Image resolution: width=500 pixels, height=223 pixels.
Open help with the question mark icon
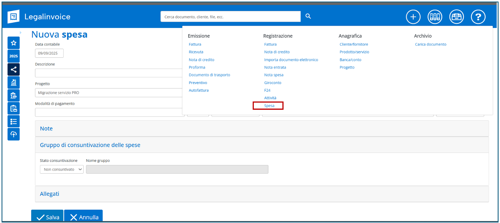click(x=478, y=17)
